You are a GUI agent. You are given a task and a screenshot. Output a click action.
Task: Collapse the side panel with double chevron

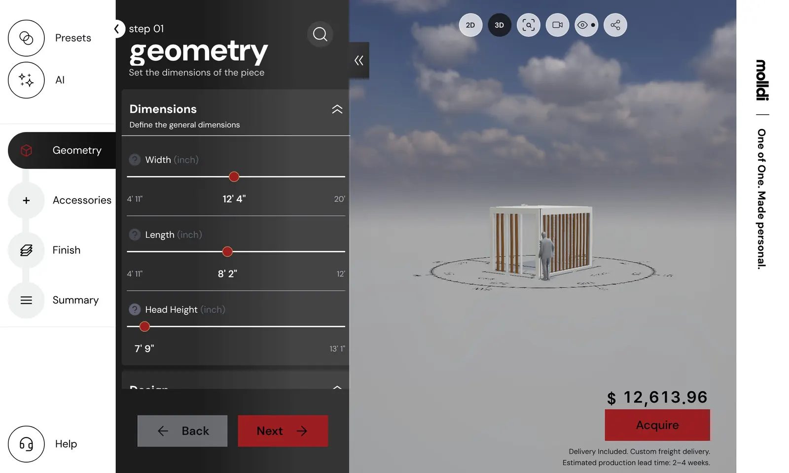tap(359, 60)
